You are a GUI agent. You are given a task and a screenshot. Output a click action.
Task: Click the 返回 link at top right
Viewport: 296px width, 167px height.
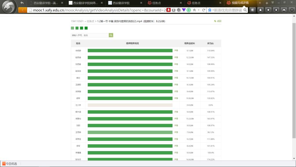tap(218, 21)
